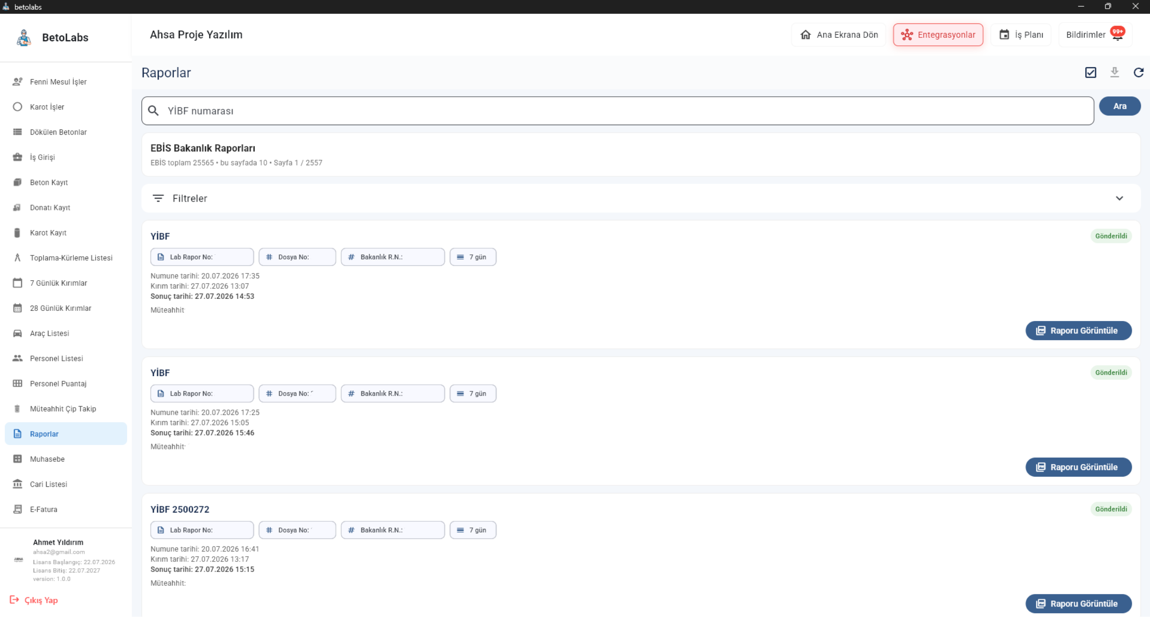The height and width of the screenshot is (617, 1150).
Task: Select Karot İşler sidebar item
Action: tap(66, 107)
